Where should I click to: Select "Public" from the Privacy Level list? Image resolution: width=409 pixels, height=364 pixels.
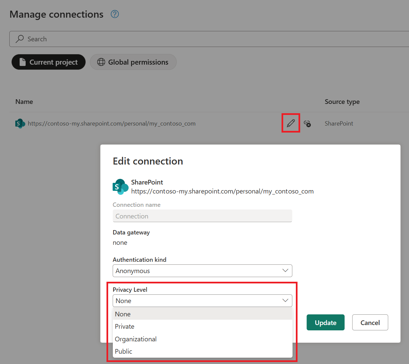pos(123,351)
